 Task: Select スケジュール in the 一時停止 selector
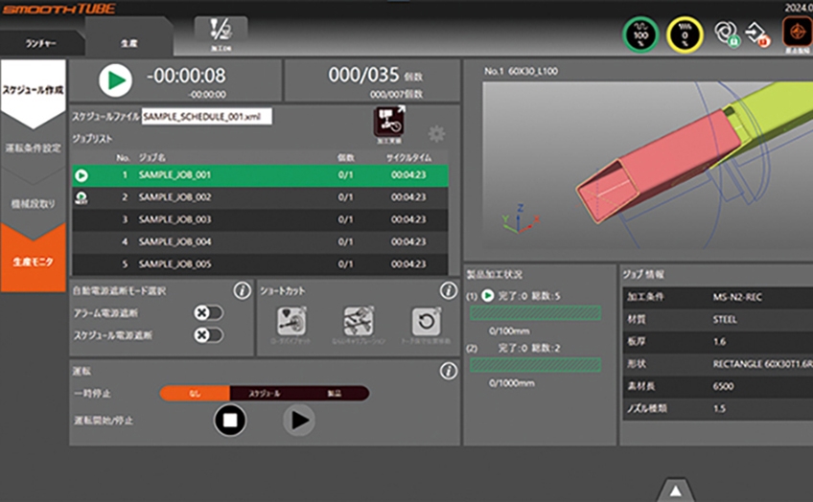pos(264,393)
